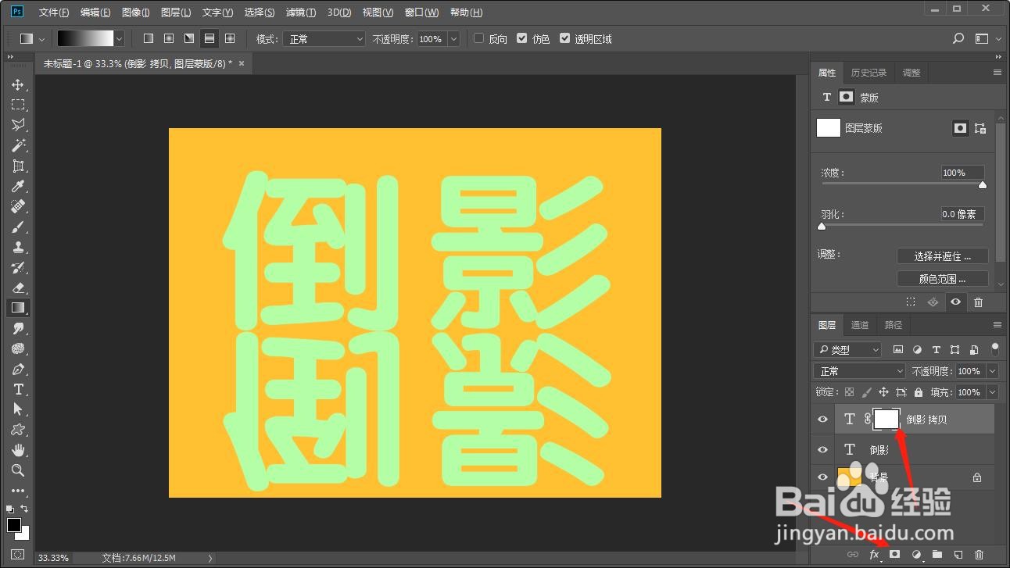Close the 未标题-1 document tab
The width and height of the screenshot is (1010, 568).
pyautogui.click(x=242, y=63)
